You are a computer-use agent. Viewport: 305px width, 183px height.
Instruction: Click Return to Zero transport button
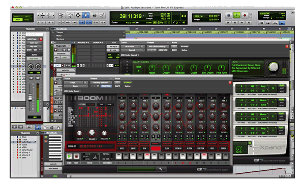(228, 22)
